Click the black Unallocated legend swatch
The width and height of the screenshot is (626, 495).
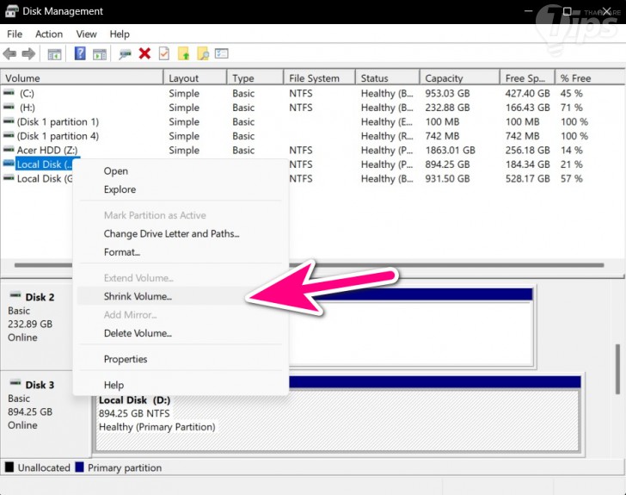pos(9,467)
